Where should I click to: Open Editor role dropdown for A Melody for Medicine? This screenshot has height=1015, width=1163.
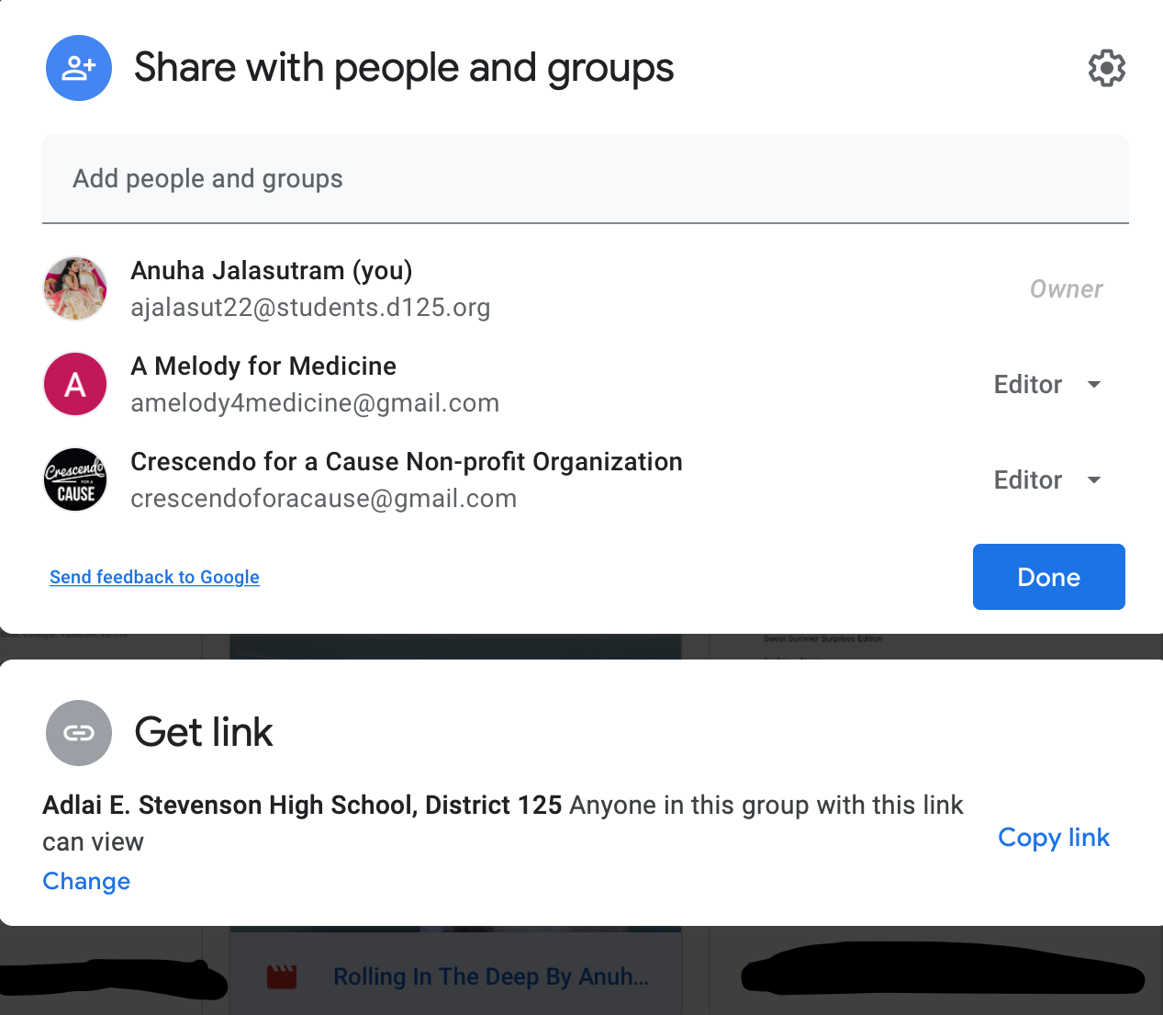[x=1047, y=384]
